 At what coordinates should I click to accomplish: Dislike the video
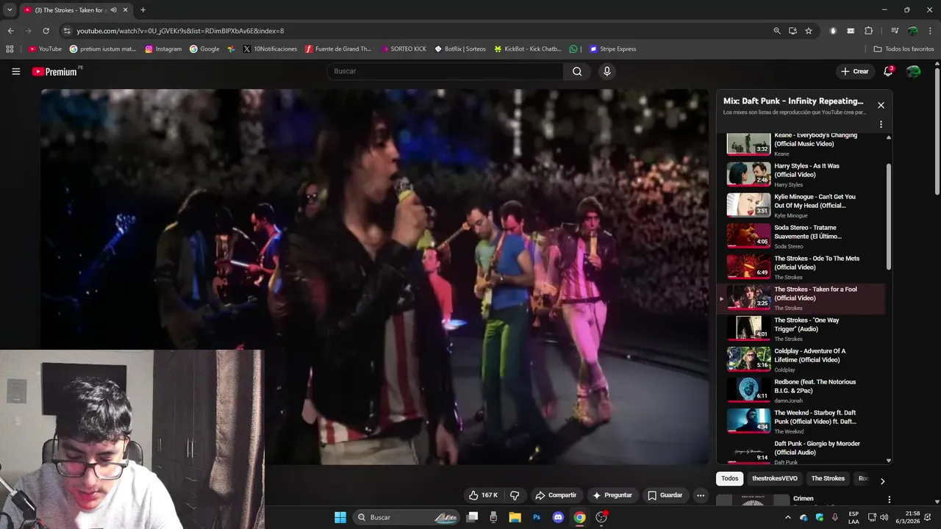515,495
